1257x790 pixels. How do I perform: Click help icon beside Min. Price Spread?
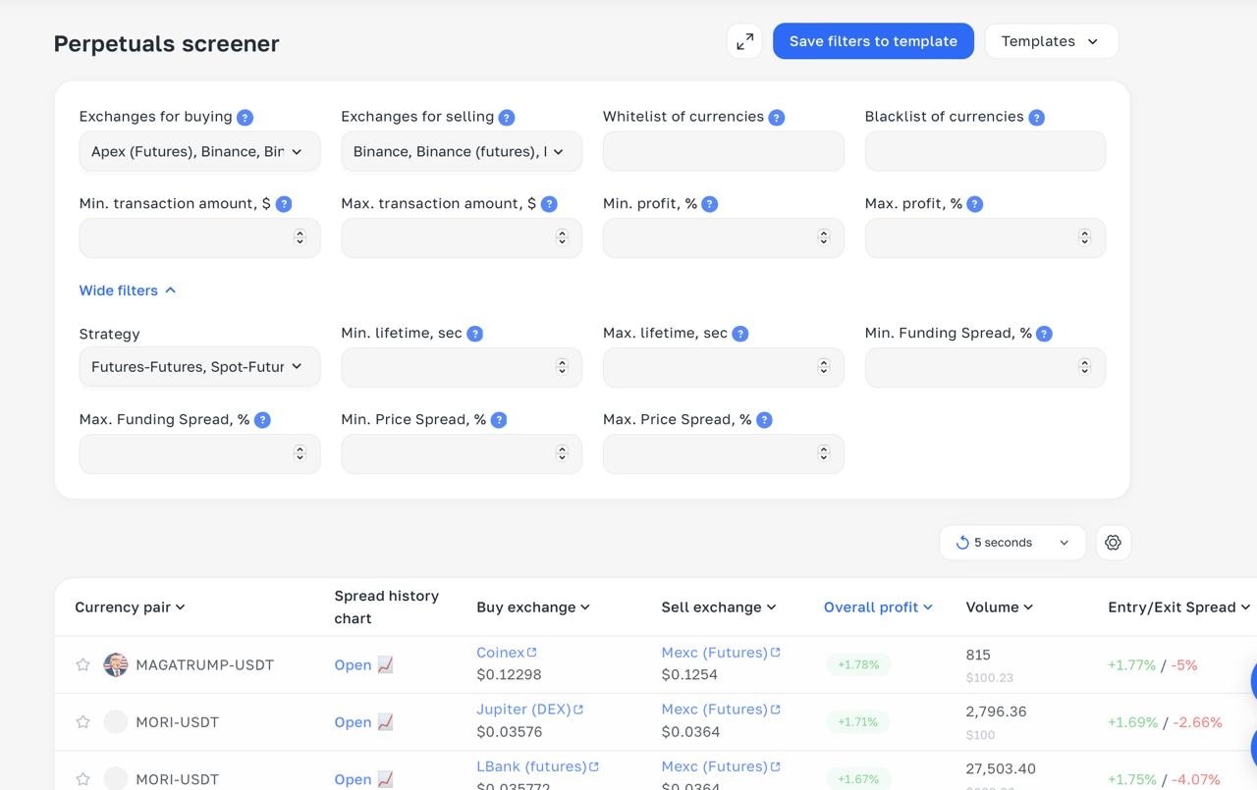(x=499, y=420)
